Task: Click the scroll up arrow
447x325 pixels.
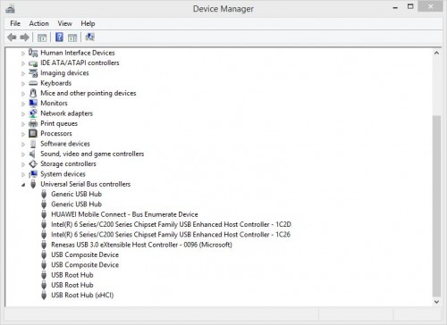Action: pyautogui.click(x=436, y=53)
